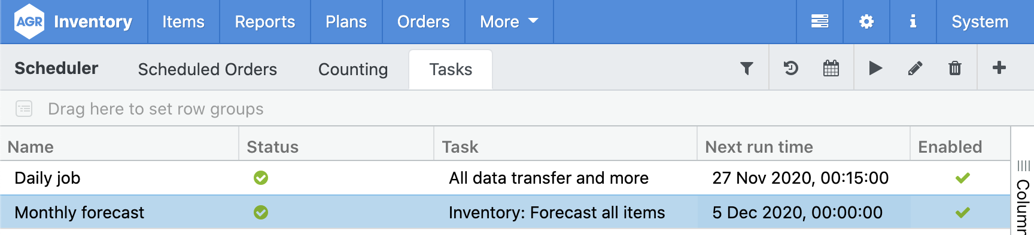Expand the More dropdown menu
The image size is (1034, 235).
click(x=509, y=21)
